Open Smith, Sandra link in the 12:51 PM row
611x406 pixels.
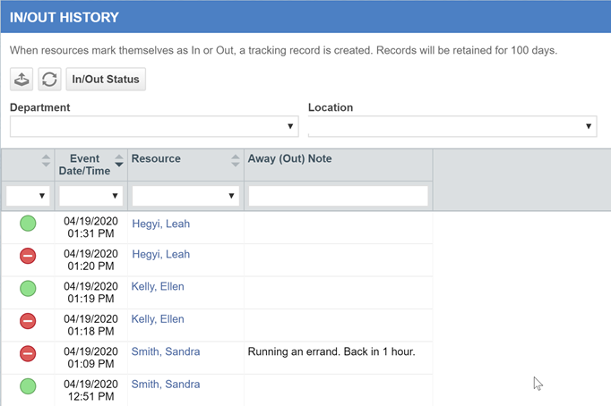tap(166, 385)
